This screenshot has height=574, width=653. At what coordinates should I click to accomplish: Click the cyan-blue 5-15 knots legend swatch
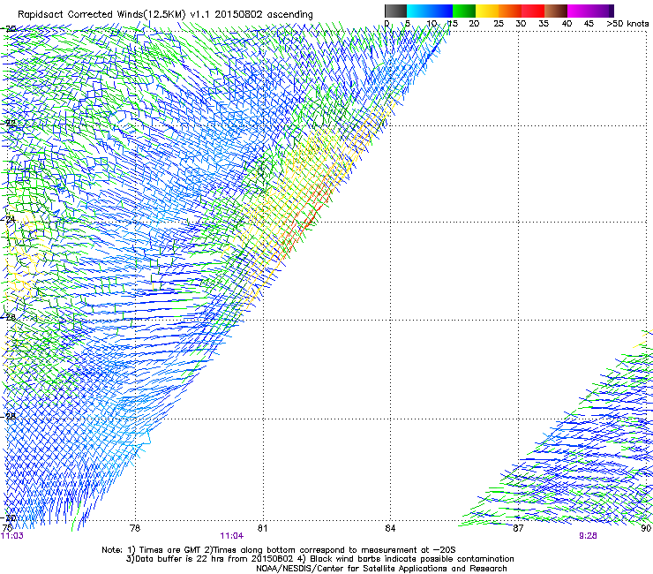430,11
